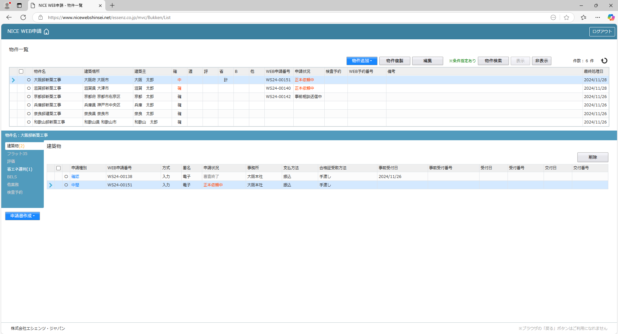Open the 申請書作成 dropdown button
The height and width of the screenshot is (334, 618).
point(23,216)
